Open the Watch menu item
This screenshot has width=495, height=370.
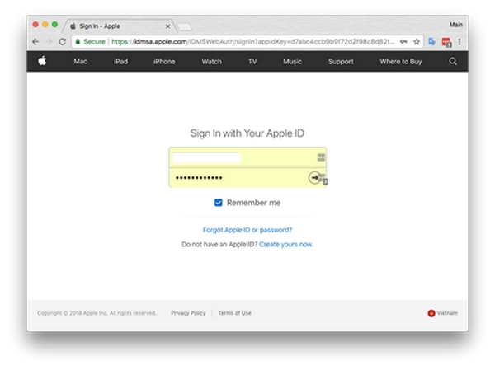click(211, 62)
